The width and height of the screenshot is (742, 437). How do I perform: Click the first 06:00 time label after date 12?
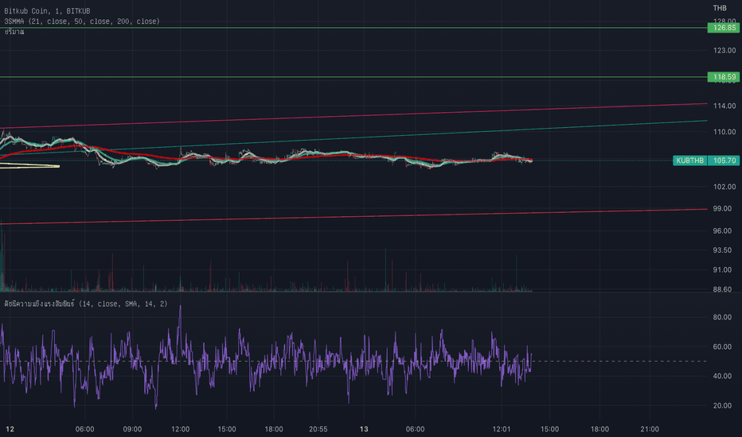coord(84,429)
